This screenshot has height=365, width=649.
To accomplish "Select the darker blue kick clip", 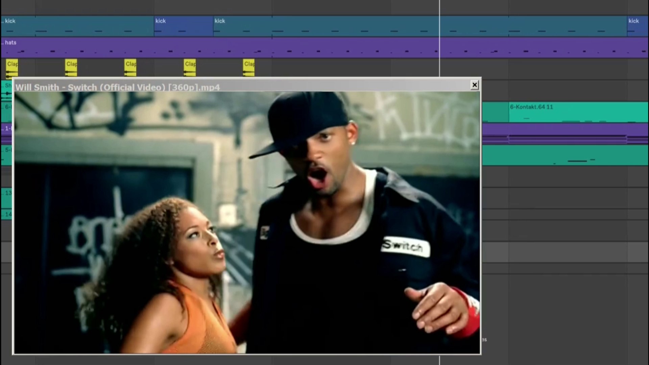I will click(x=184, y=26).
